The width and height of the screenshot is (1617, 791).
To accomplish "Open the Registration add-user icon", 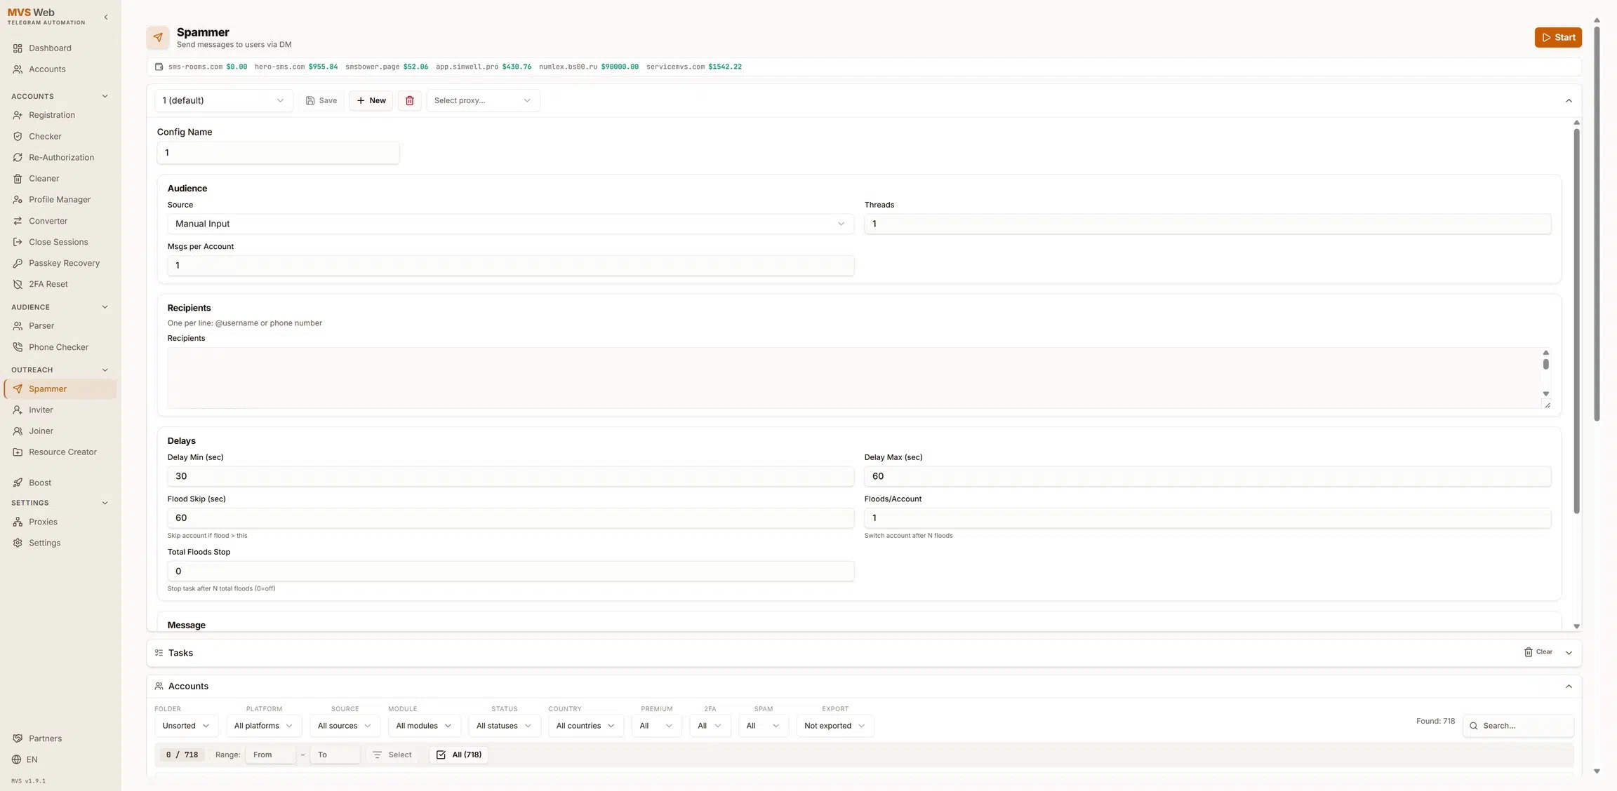I will pyautogui.click(x=18, y=115).
